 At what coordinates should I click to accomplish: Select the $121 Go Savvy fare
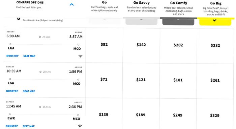[x=141, y=80]
